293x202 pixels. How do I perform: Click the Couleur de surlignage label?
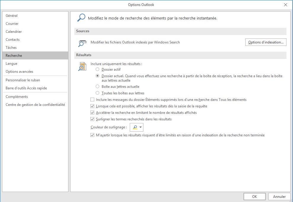tap(109, 127)
